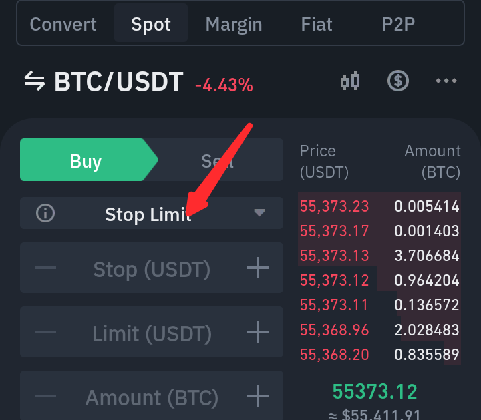Increase Amount (BTC) with plus icon
The width and height of the screenshot is (481, 420).
(258, 396)
